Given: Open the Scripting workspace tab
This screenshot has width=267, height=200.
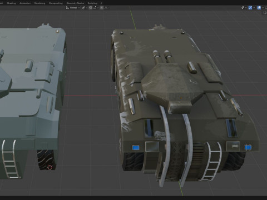Looking at the screenshot, I should 92,3.
